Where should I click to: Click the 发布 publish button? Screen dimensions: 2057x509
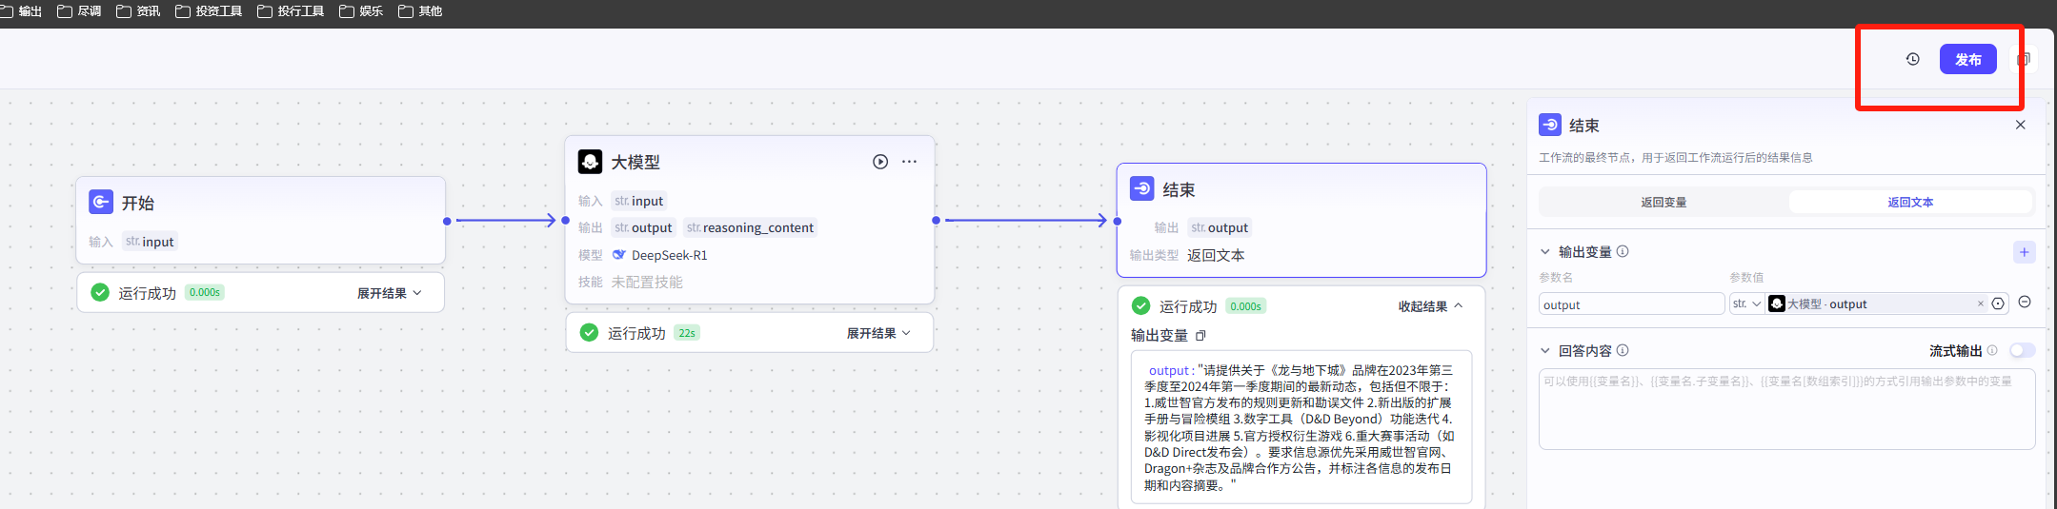click(1967, 59)
